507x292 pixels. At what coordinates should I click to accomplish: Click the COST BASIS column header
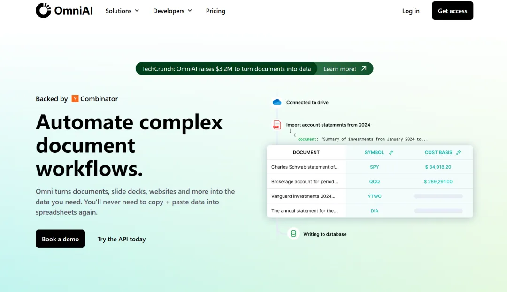(x=438, y=152)
